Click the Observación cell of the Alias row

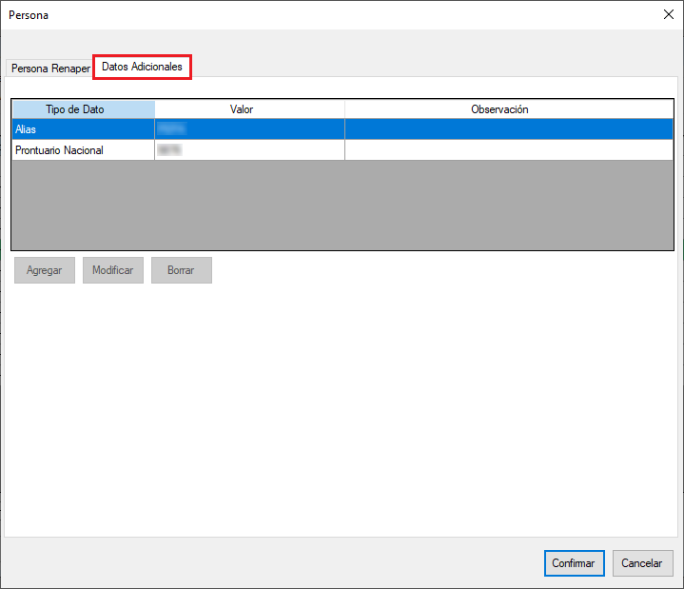508,129
